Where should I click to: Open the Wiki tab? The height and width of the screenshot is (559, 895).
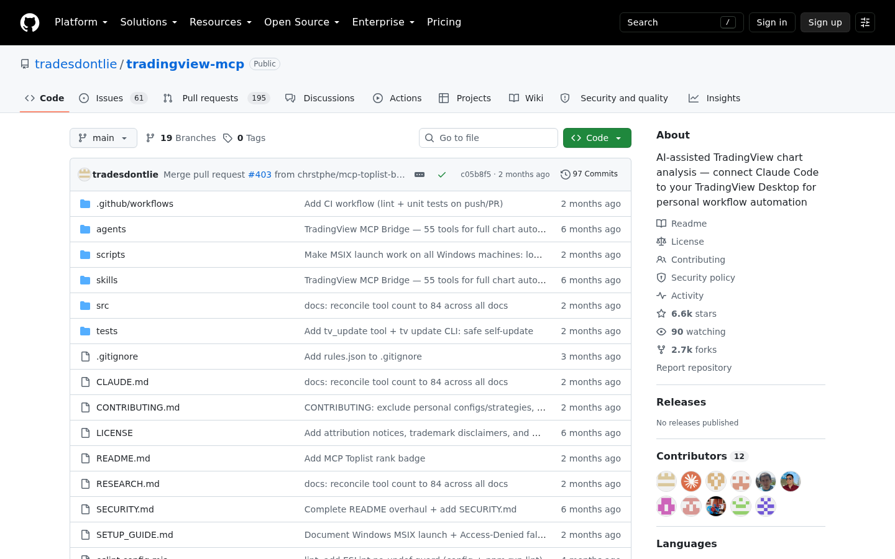point(526,98)
